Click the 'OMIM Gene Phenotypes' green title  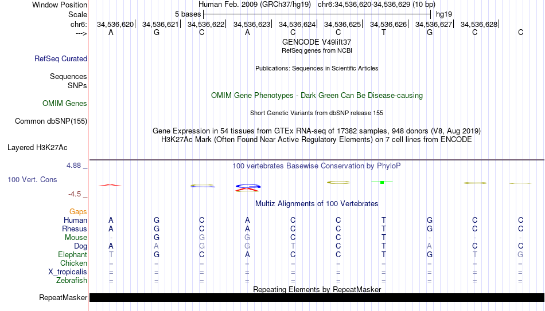pyautogui.click(x=317, y=96)
